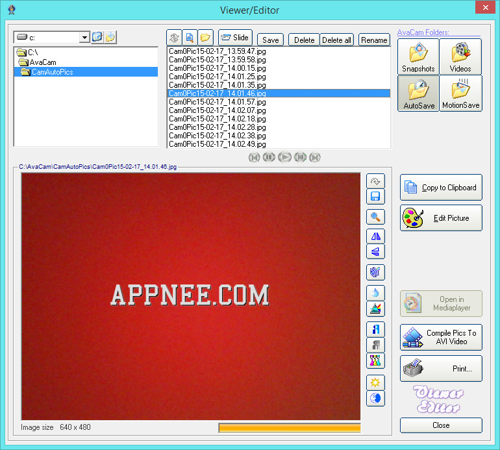Click the curved arrow undo icon beside preview
The height and width of the screenshot is (450, 500).
tap(375, 181)
